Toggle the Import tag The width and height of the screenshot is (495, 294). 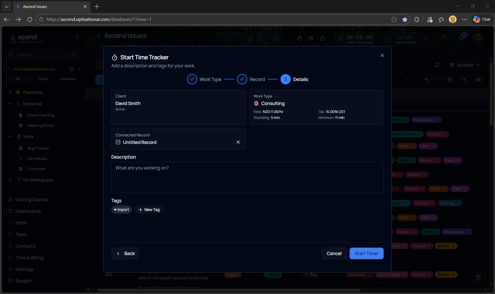[122, 210]
